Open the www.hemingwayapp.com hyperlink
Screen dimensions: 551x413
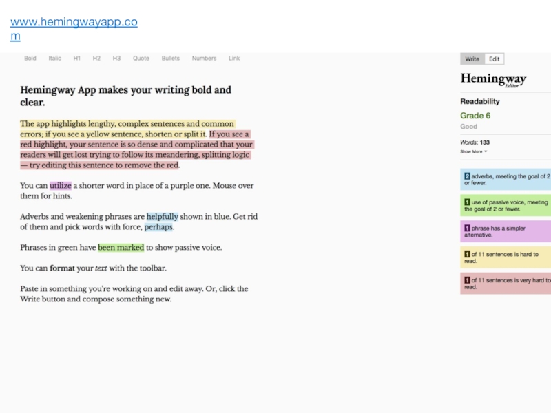[74, 29]
